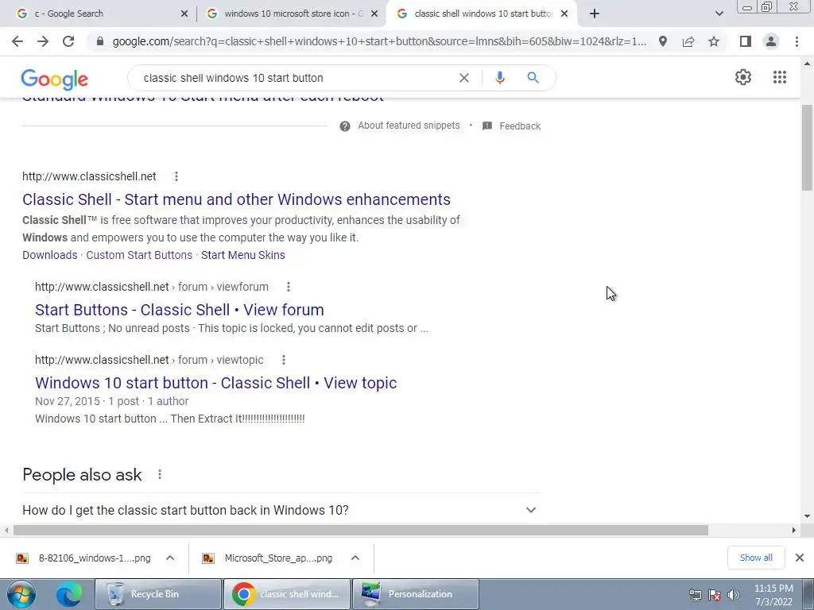Clear the search box text
814x610 pixels.
click(x=464, y=78)
